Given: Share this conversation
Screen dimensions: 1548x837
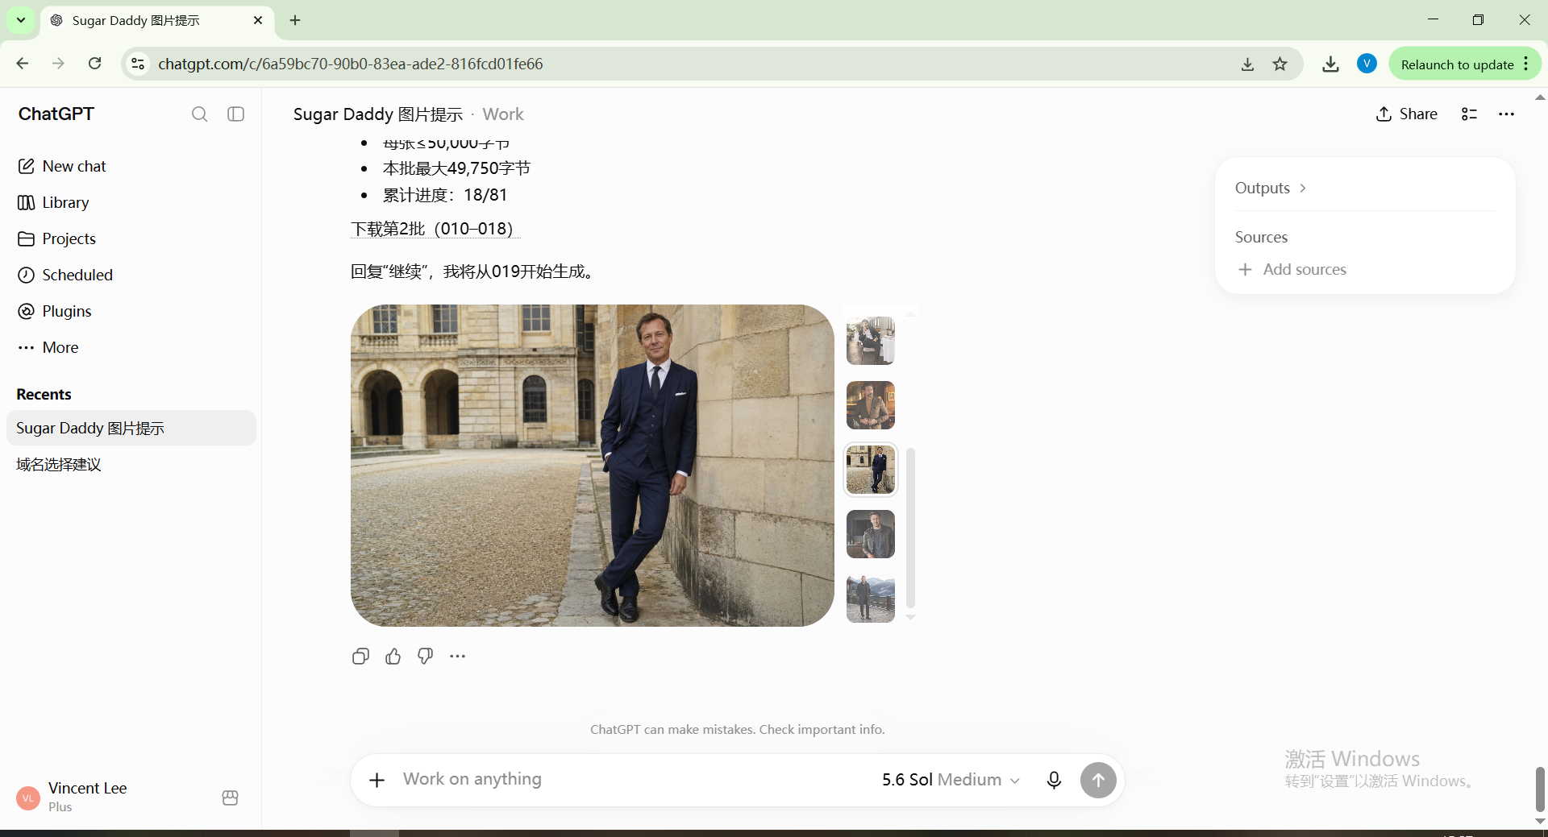Looking at the screenshot, I should 1406,114.
